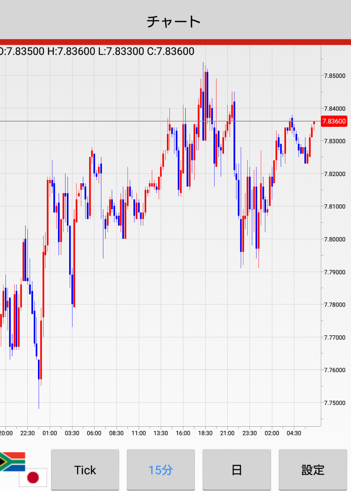Tap the Japanese flag icon
The image size is (351, 491).
pyautogui.click(x=33, y=477)
